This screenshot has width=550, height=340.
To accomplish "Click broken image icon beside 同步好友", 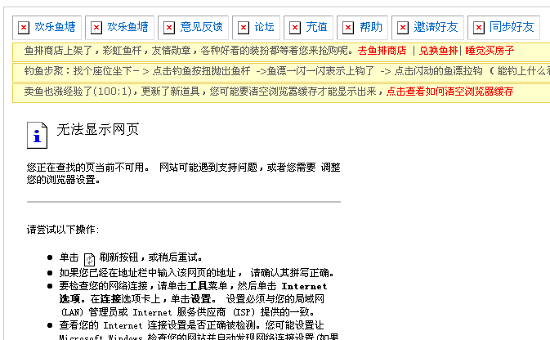I will pyautogui.click(x=478, y=27).
